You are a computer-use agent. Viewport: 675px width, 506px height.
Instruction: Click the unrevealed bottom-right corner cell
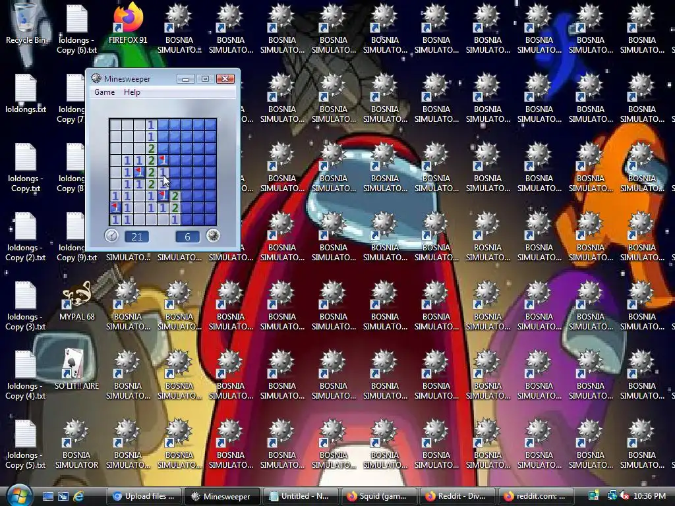point(210,219)
